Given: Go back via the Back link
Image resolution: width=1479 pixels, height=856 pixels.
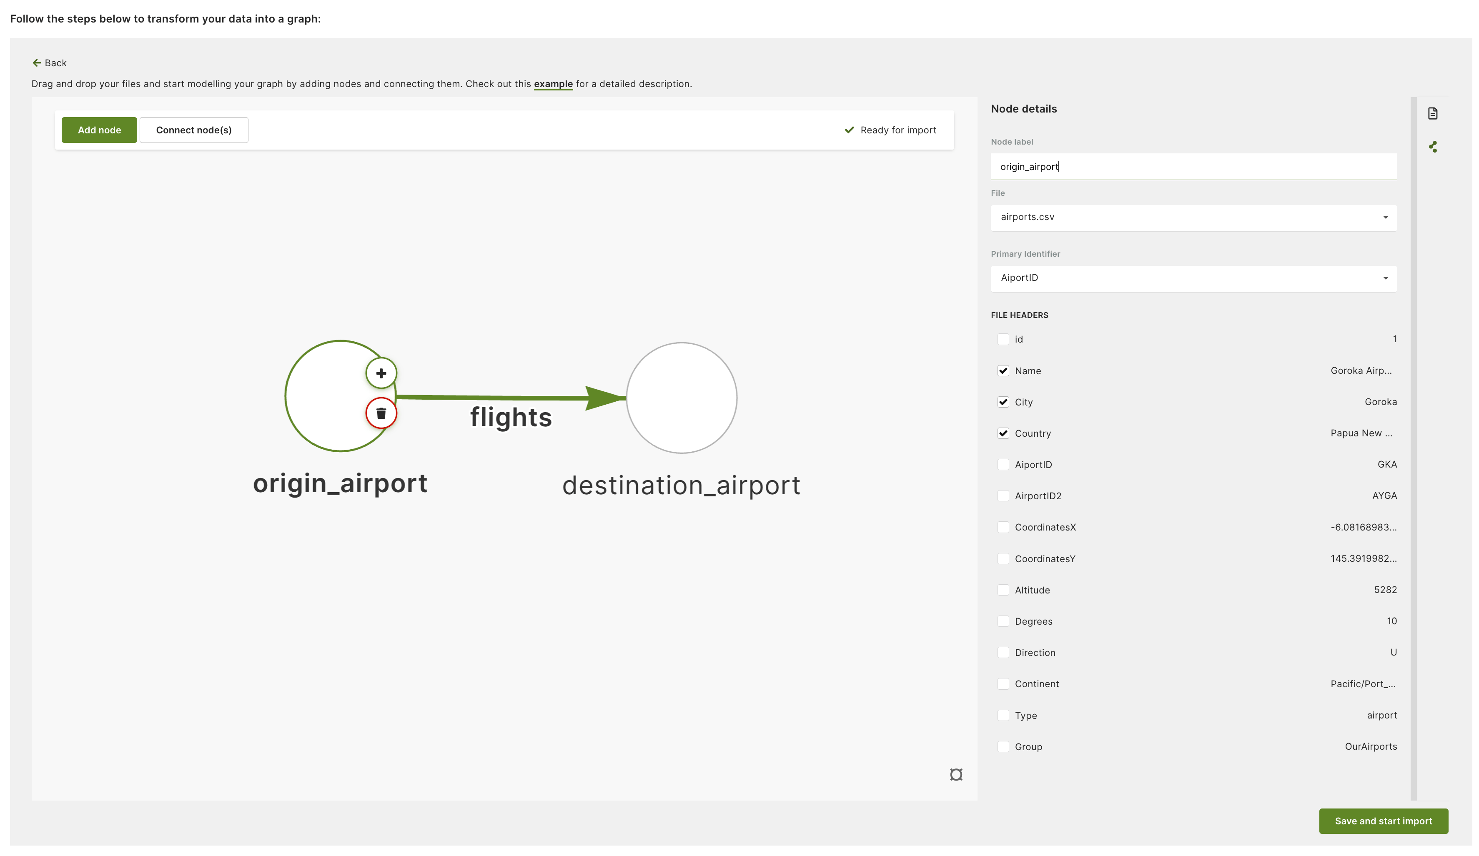Looking at the screenshot, I should [49, 63].
